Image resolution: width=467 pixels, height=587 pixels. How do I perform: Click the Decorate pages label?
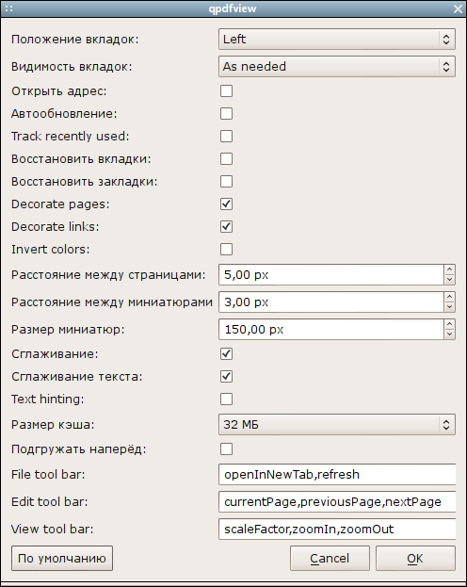click(x=60, y=204)
